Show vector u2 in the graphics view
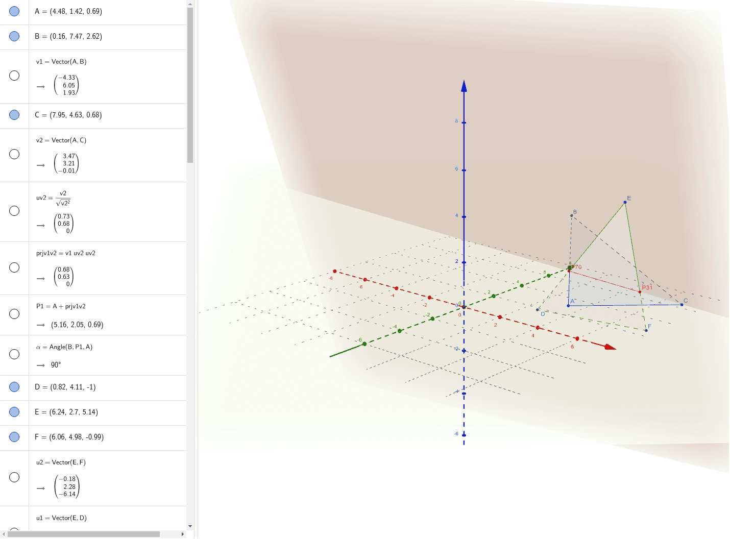Image resolution: width=730 pixels, height=539 pixels. 14,477
